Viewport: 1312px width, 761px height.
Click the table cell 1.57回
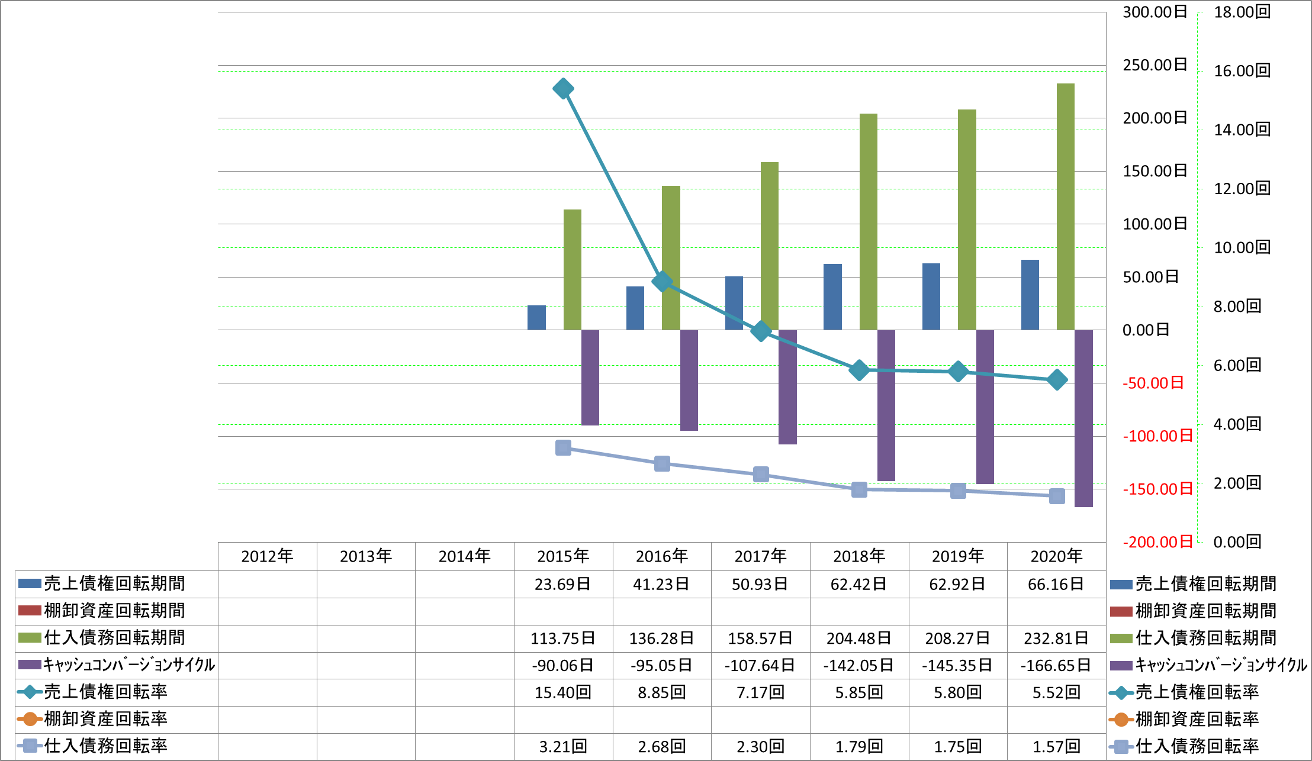coord(1057,747)
